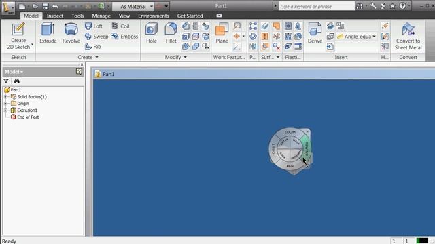The width and height of the screenshot is (435, 244).
Task: Close the Model browser panel
Action: pyautogui.click(x=82, y=64)
